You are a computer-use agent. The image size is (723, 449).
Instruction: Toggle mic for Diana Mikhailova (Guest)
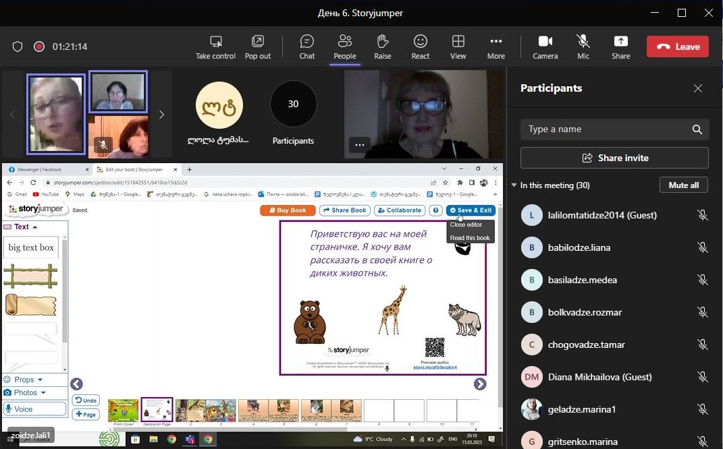coord(702,377)
